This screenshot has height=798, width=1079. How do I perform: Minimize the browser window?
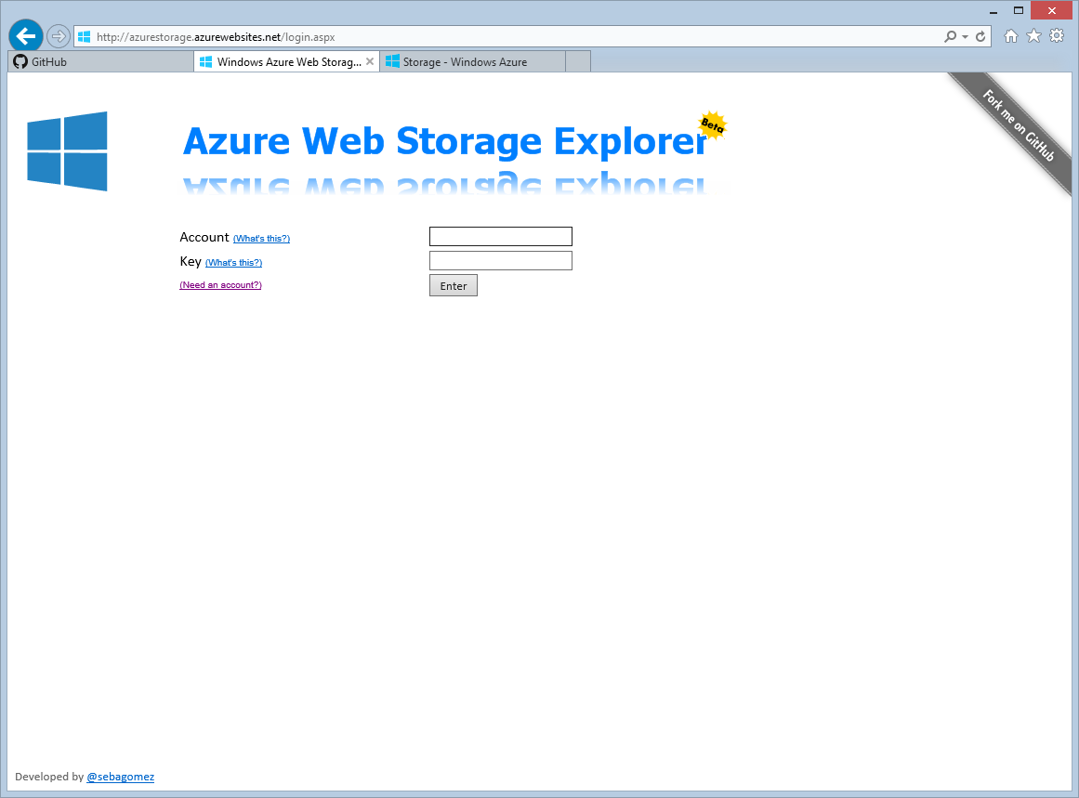pyautogui.click(x=993, y=11)
